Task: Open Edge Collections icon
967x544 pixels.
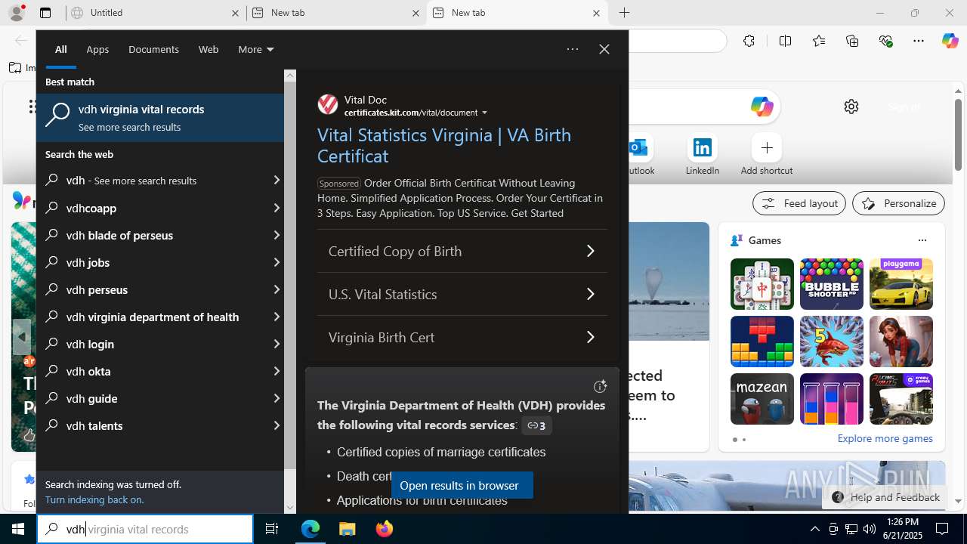Action: point(852,41)
